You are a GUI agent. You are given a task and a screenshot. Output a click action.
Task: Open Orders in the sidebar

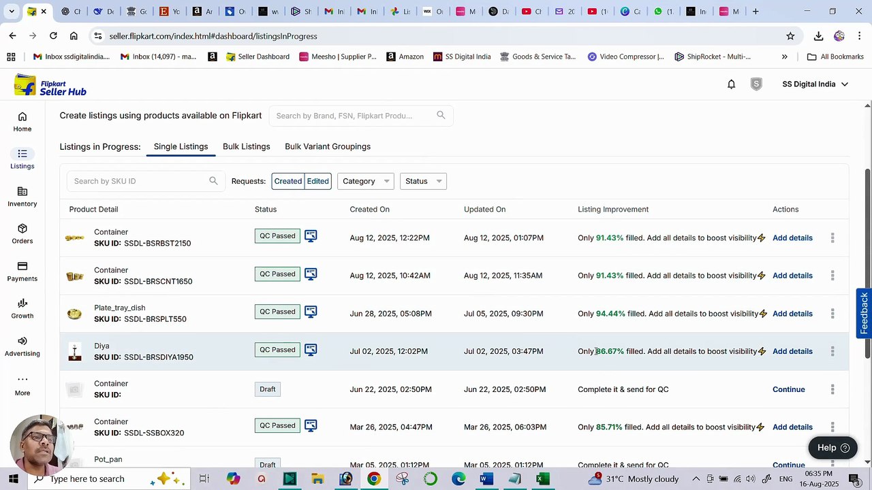22,234
